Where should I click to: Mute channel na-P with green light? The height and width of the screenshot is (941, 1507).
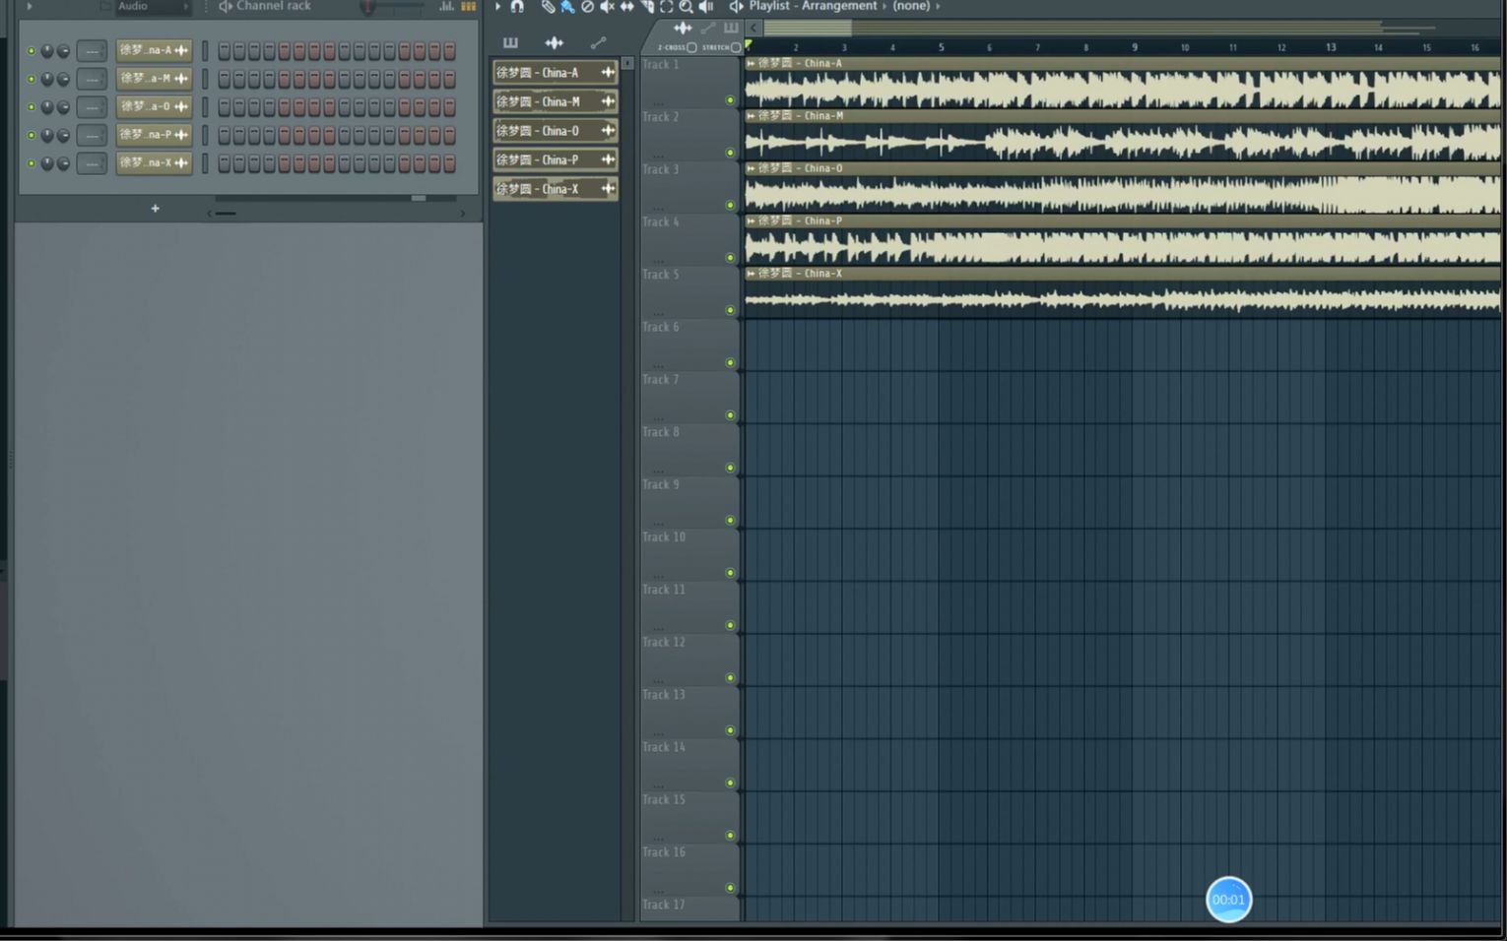click(32, 135)
